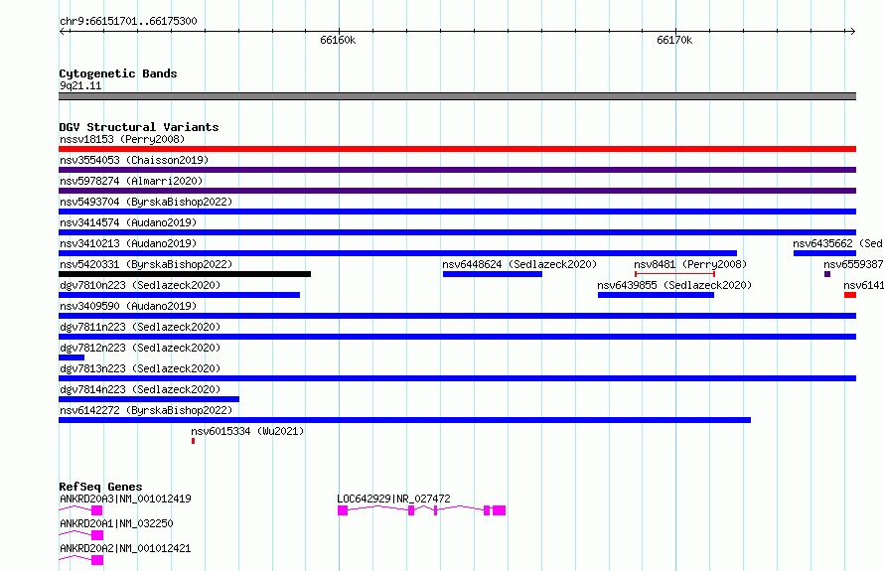Select the nsv3554053 (Chaisson2019) label

tap(134, 160)
